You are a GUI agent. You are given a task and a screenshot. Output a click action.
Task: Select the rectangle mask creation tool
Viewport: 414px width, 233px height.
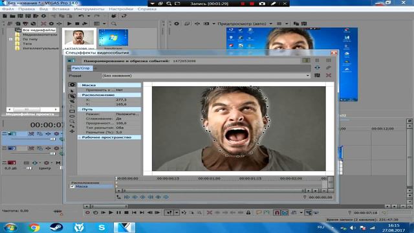(72, 111)
